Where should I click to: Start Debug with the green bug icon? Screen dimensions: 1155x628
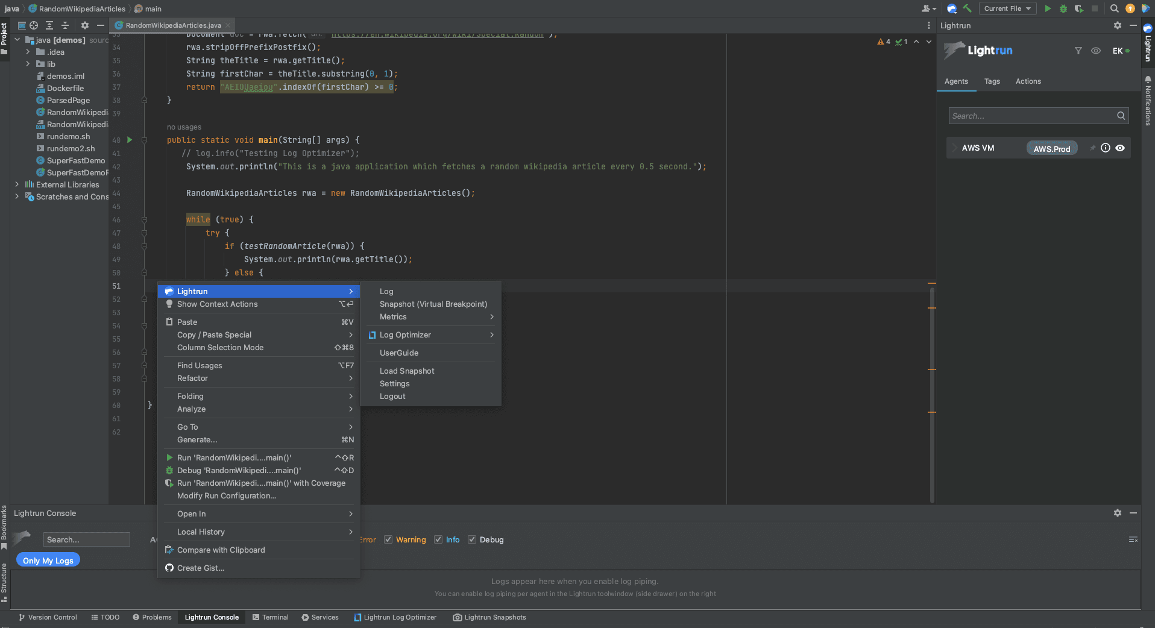tap(1063, 8)
